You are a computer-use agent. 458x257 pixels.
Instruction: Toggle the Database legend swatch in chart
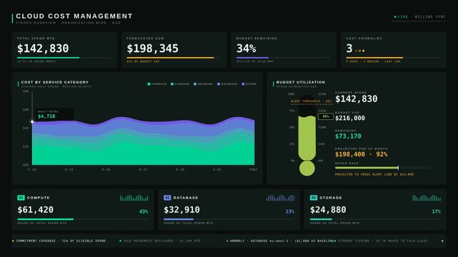point(219,84)
